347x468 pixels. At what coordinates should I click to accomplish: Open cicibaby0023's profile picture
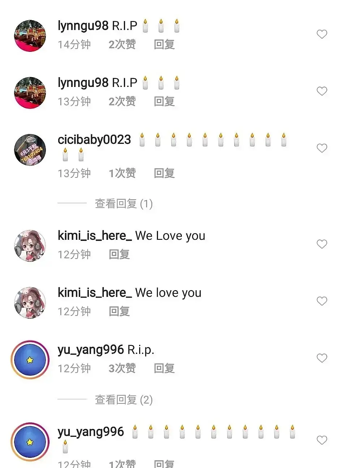click(30, 150)
